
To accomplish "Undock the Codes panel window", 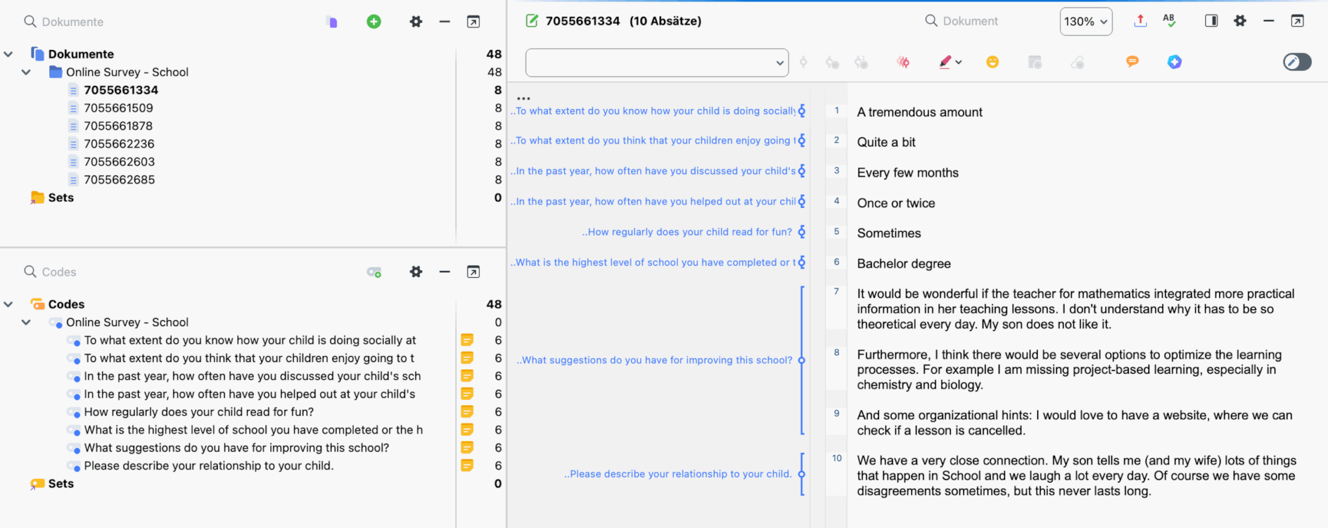I will click(x=473, y=272).
